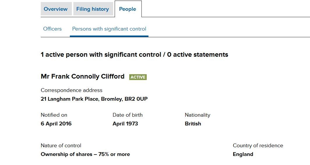Viewport: 310px width, 165px height.
Task: Click the April 1973 birth date value
Action: tap(125, 124)
